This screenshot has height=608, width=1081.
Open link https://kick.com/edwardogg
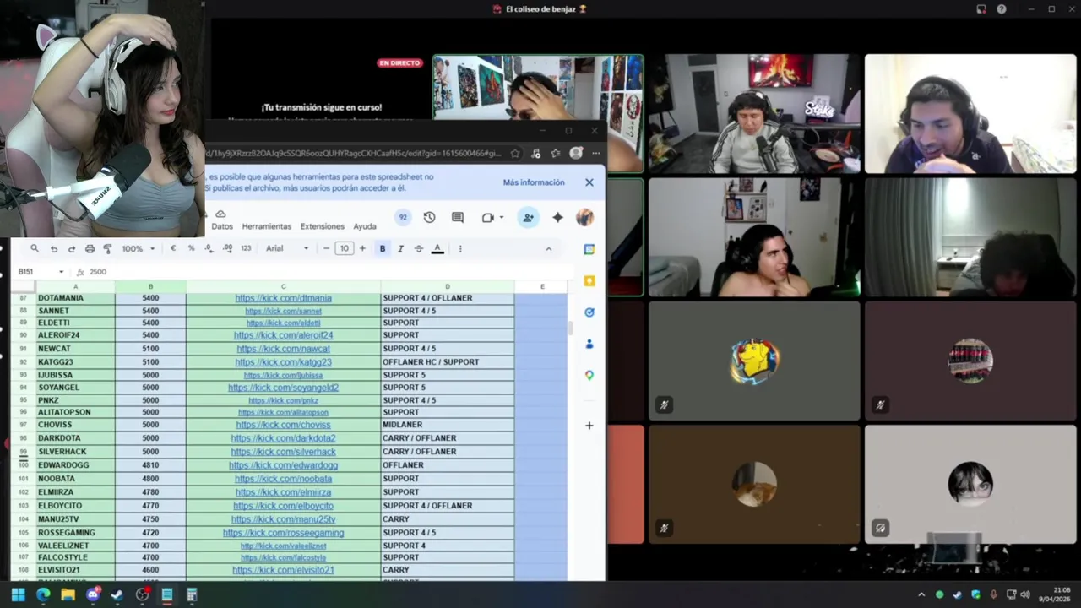coord(283,465)
